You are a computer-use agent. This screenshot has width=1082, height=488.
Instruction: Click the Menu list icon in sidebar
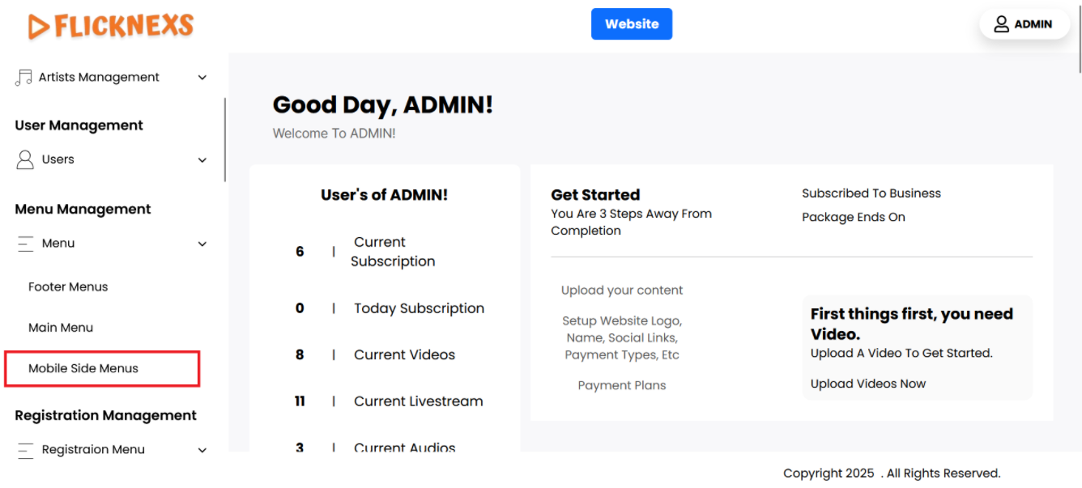(x=25, y=244)
